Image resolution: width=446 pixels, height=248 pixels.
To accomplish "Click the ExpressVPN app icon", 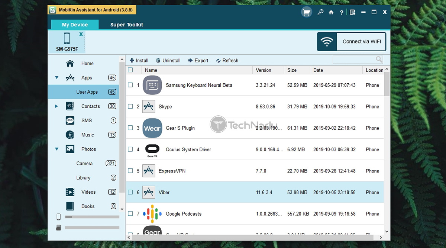I will (149, 171).
